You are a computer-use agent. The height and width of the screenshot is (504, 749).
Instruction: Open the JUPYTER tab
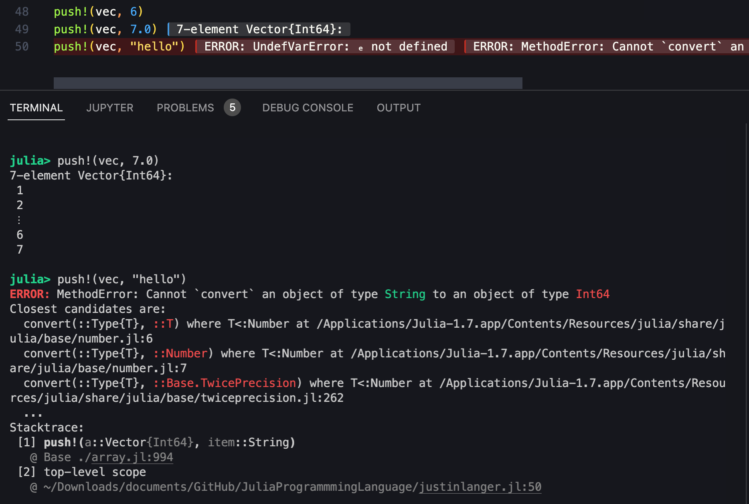pyautogui.click(x=110, y=108)
